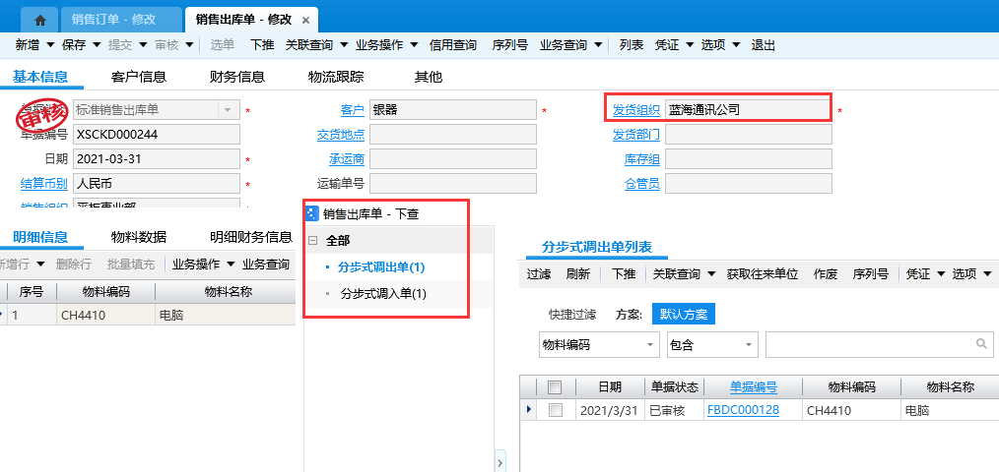Image resolution: width=999 pixels, height=472 pixels.
Task: Click 序列号 in the top toolbar
Action: click(x=509, y=45)
